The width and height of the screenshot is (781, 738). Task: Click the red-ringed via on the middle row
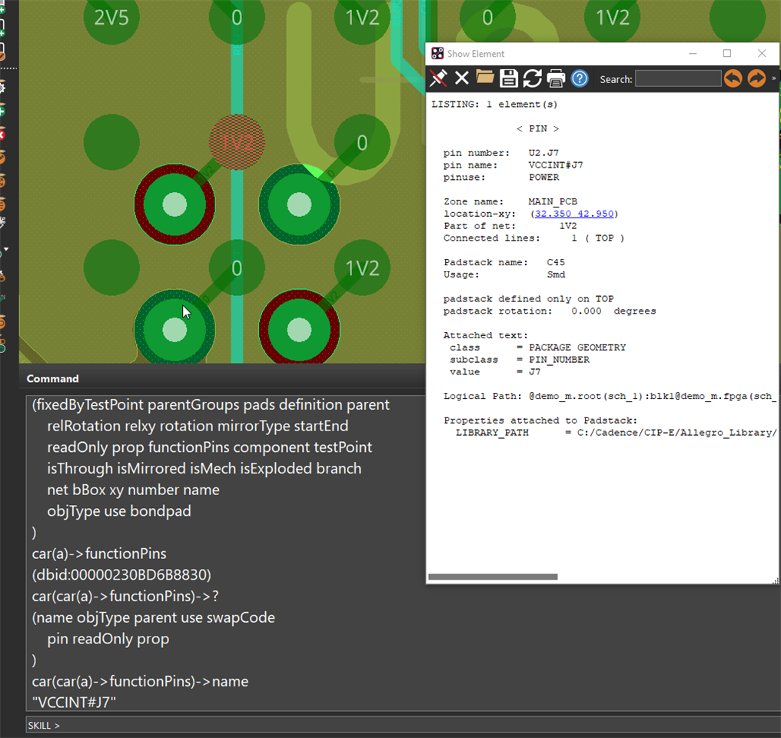[x=174, y=204]
